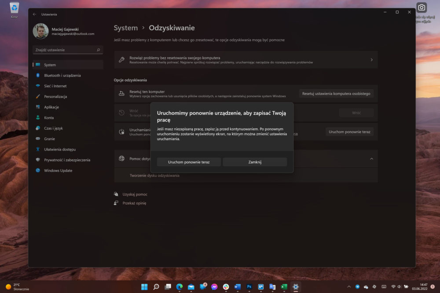
Task: Open the Mail app from taskbar
Action: 191,287
